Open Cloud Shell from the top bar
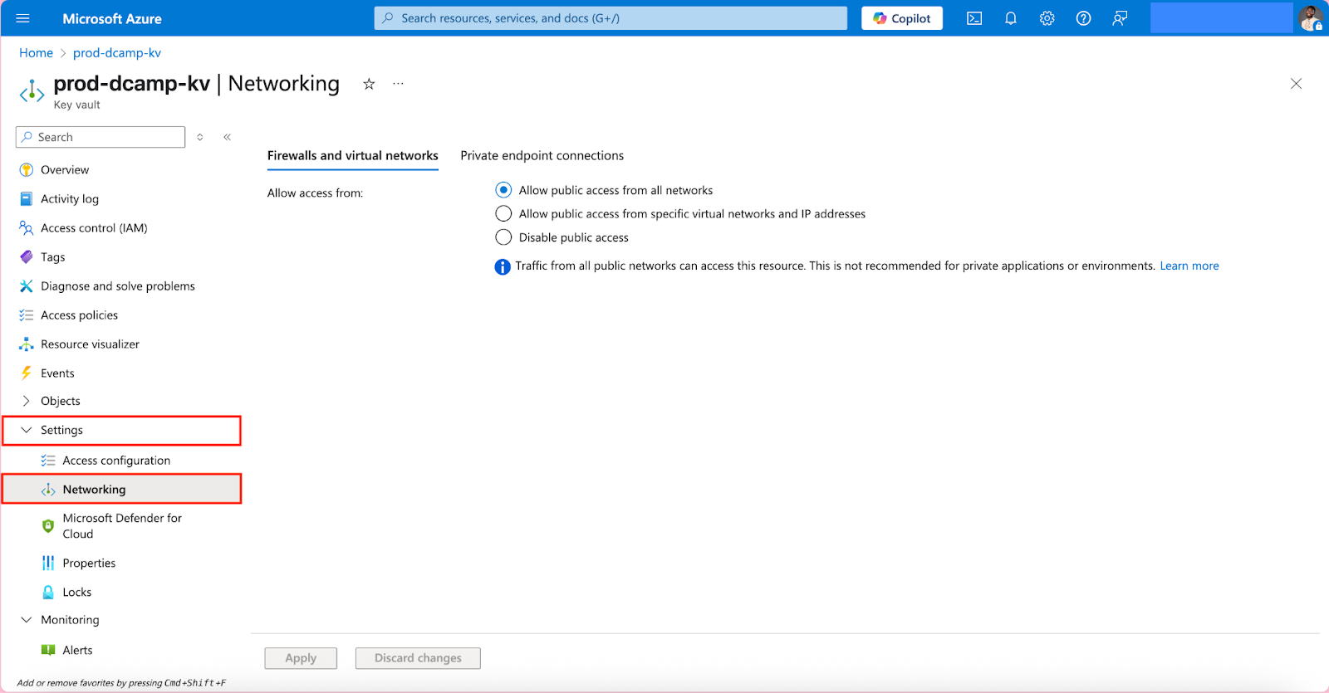1329x693 pixels. pyautogui.click(x=974, y=18)
